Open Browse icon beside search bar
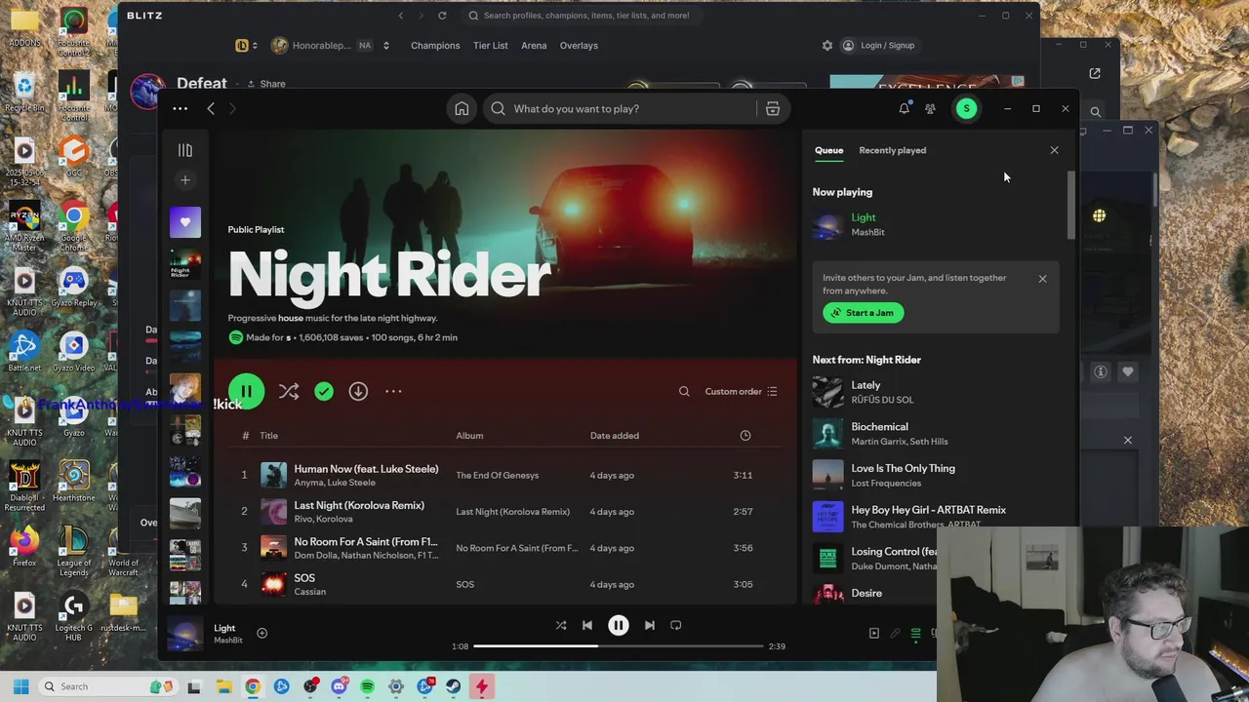The height and width of the screenshot is (702, 1249). coord(772,108)
